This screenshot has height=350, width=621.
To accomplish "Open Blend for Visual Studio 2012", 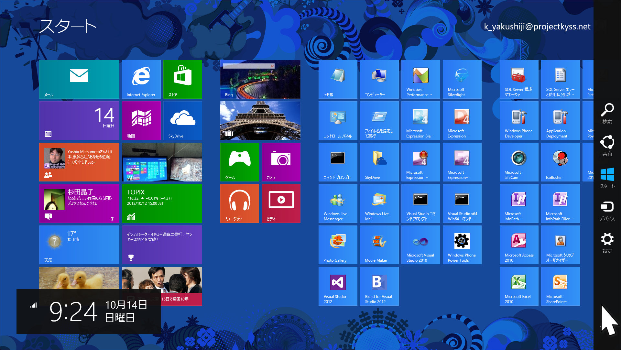I will point(379,286).
